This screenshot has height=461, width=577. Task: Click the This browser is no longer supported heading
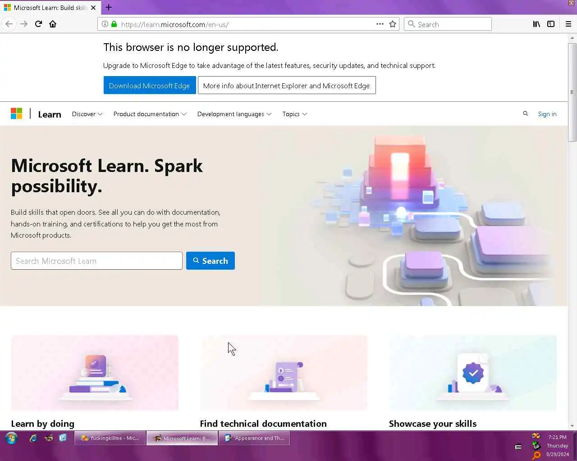191,47
